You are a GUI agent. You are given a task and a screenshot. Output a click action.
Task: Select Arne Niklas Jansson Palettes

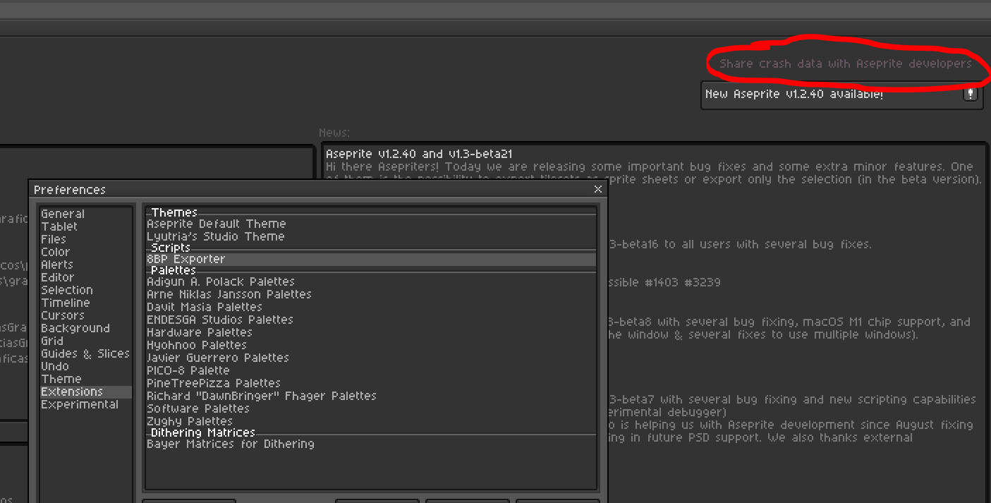point(371,294)
